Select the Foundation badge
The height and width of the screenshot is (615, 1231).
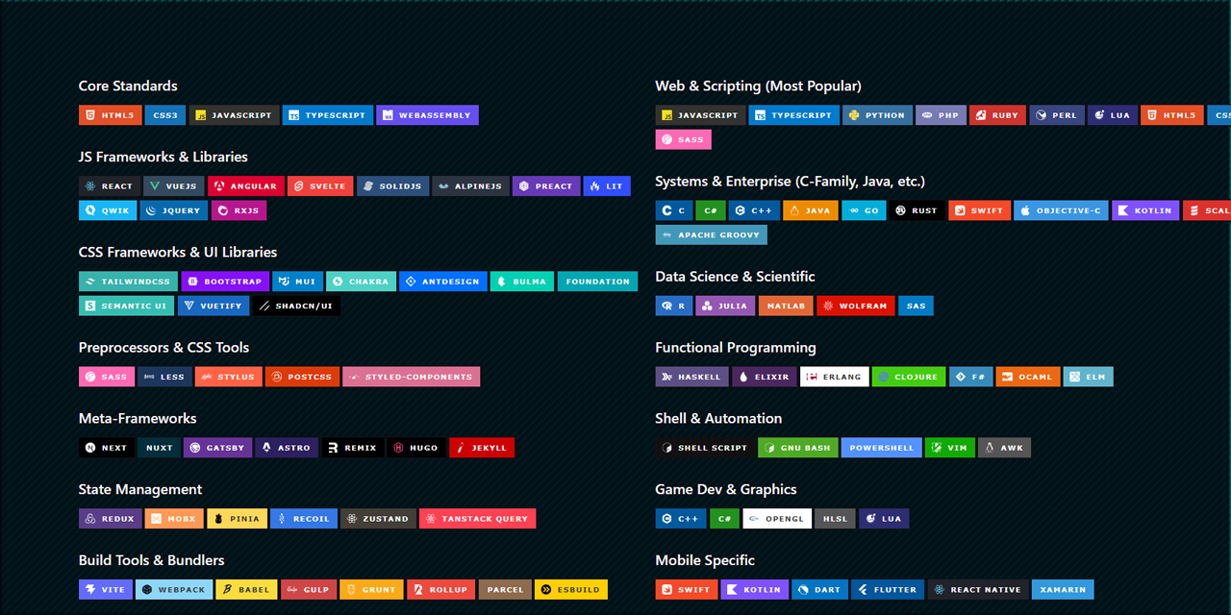pos(597,282)
